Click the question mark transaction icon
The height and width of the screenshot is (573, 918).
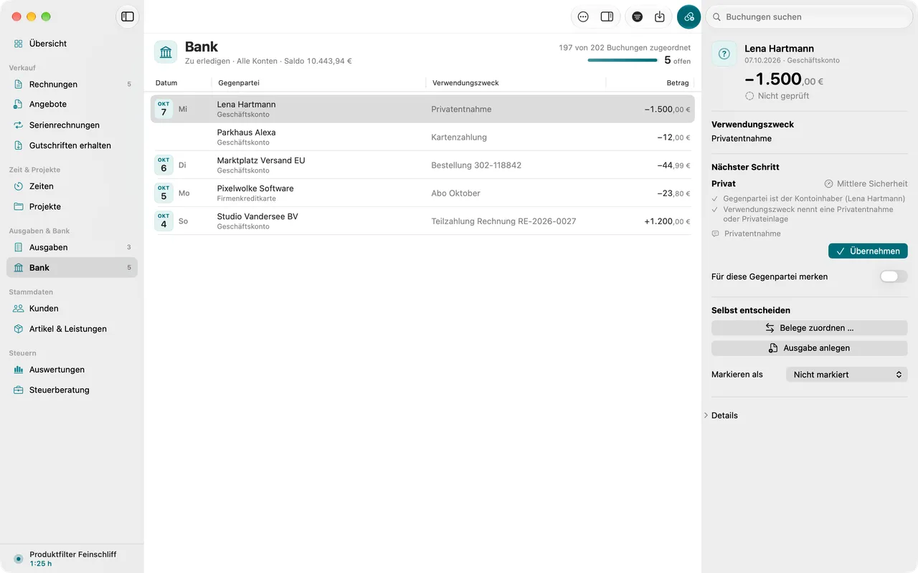724,54
